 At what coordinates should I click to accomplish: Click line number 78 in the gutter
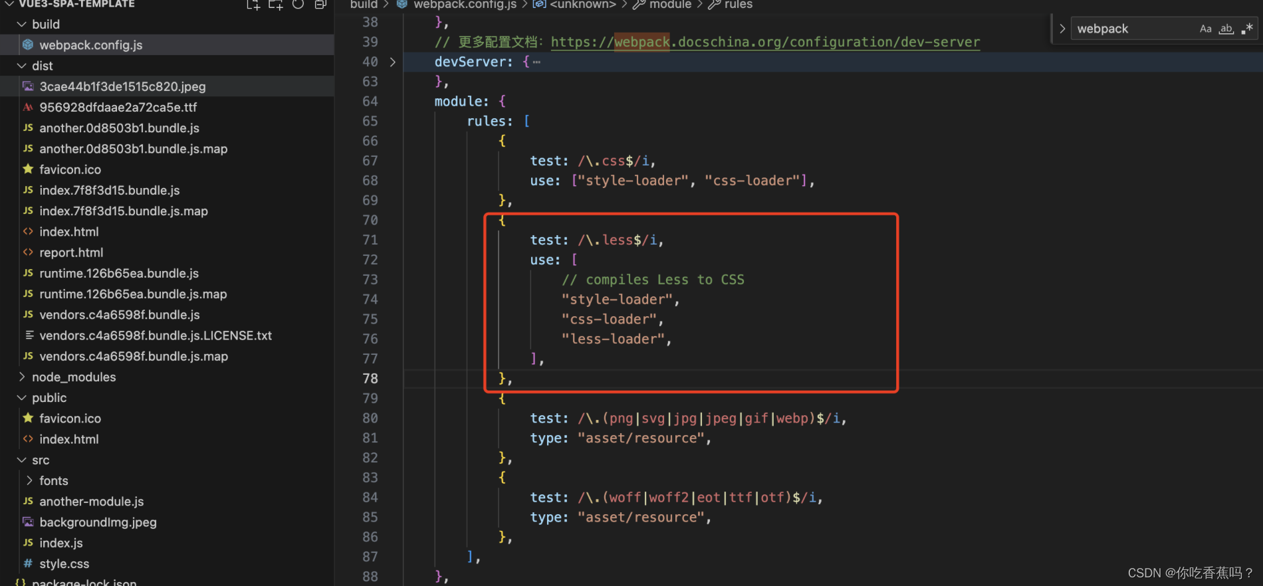coord(370,379)
